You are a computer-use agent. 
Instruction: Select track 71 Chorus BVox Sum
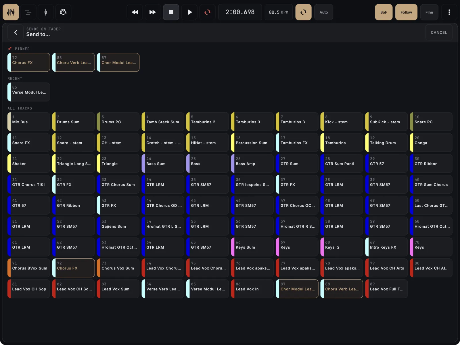29,268
